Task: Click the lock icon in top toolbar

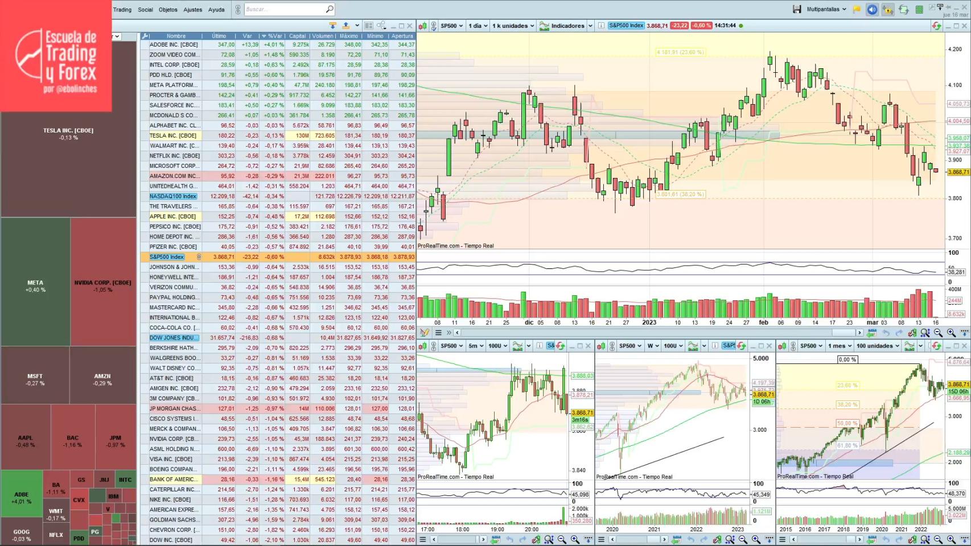Action: [887, 10]
